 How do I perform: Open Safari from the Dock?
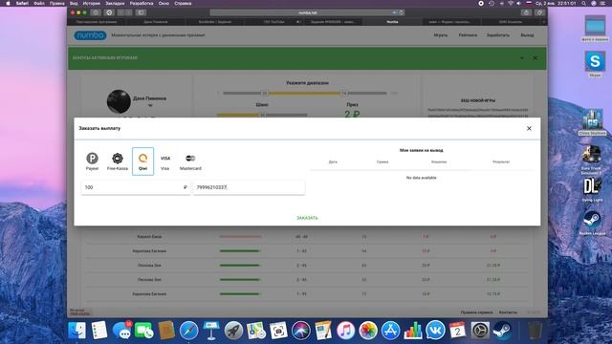point(189,331)
